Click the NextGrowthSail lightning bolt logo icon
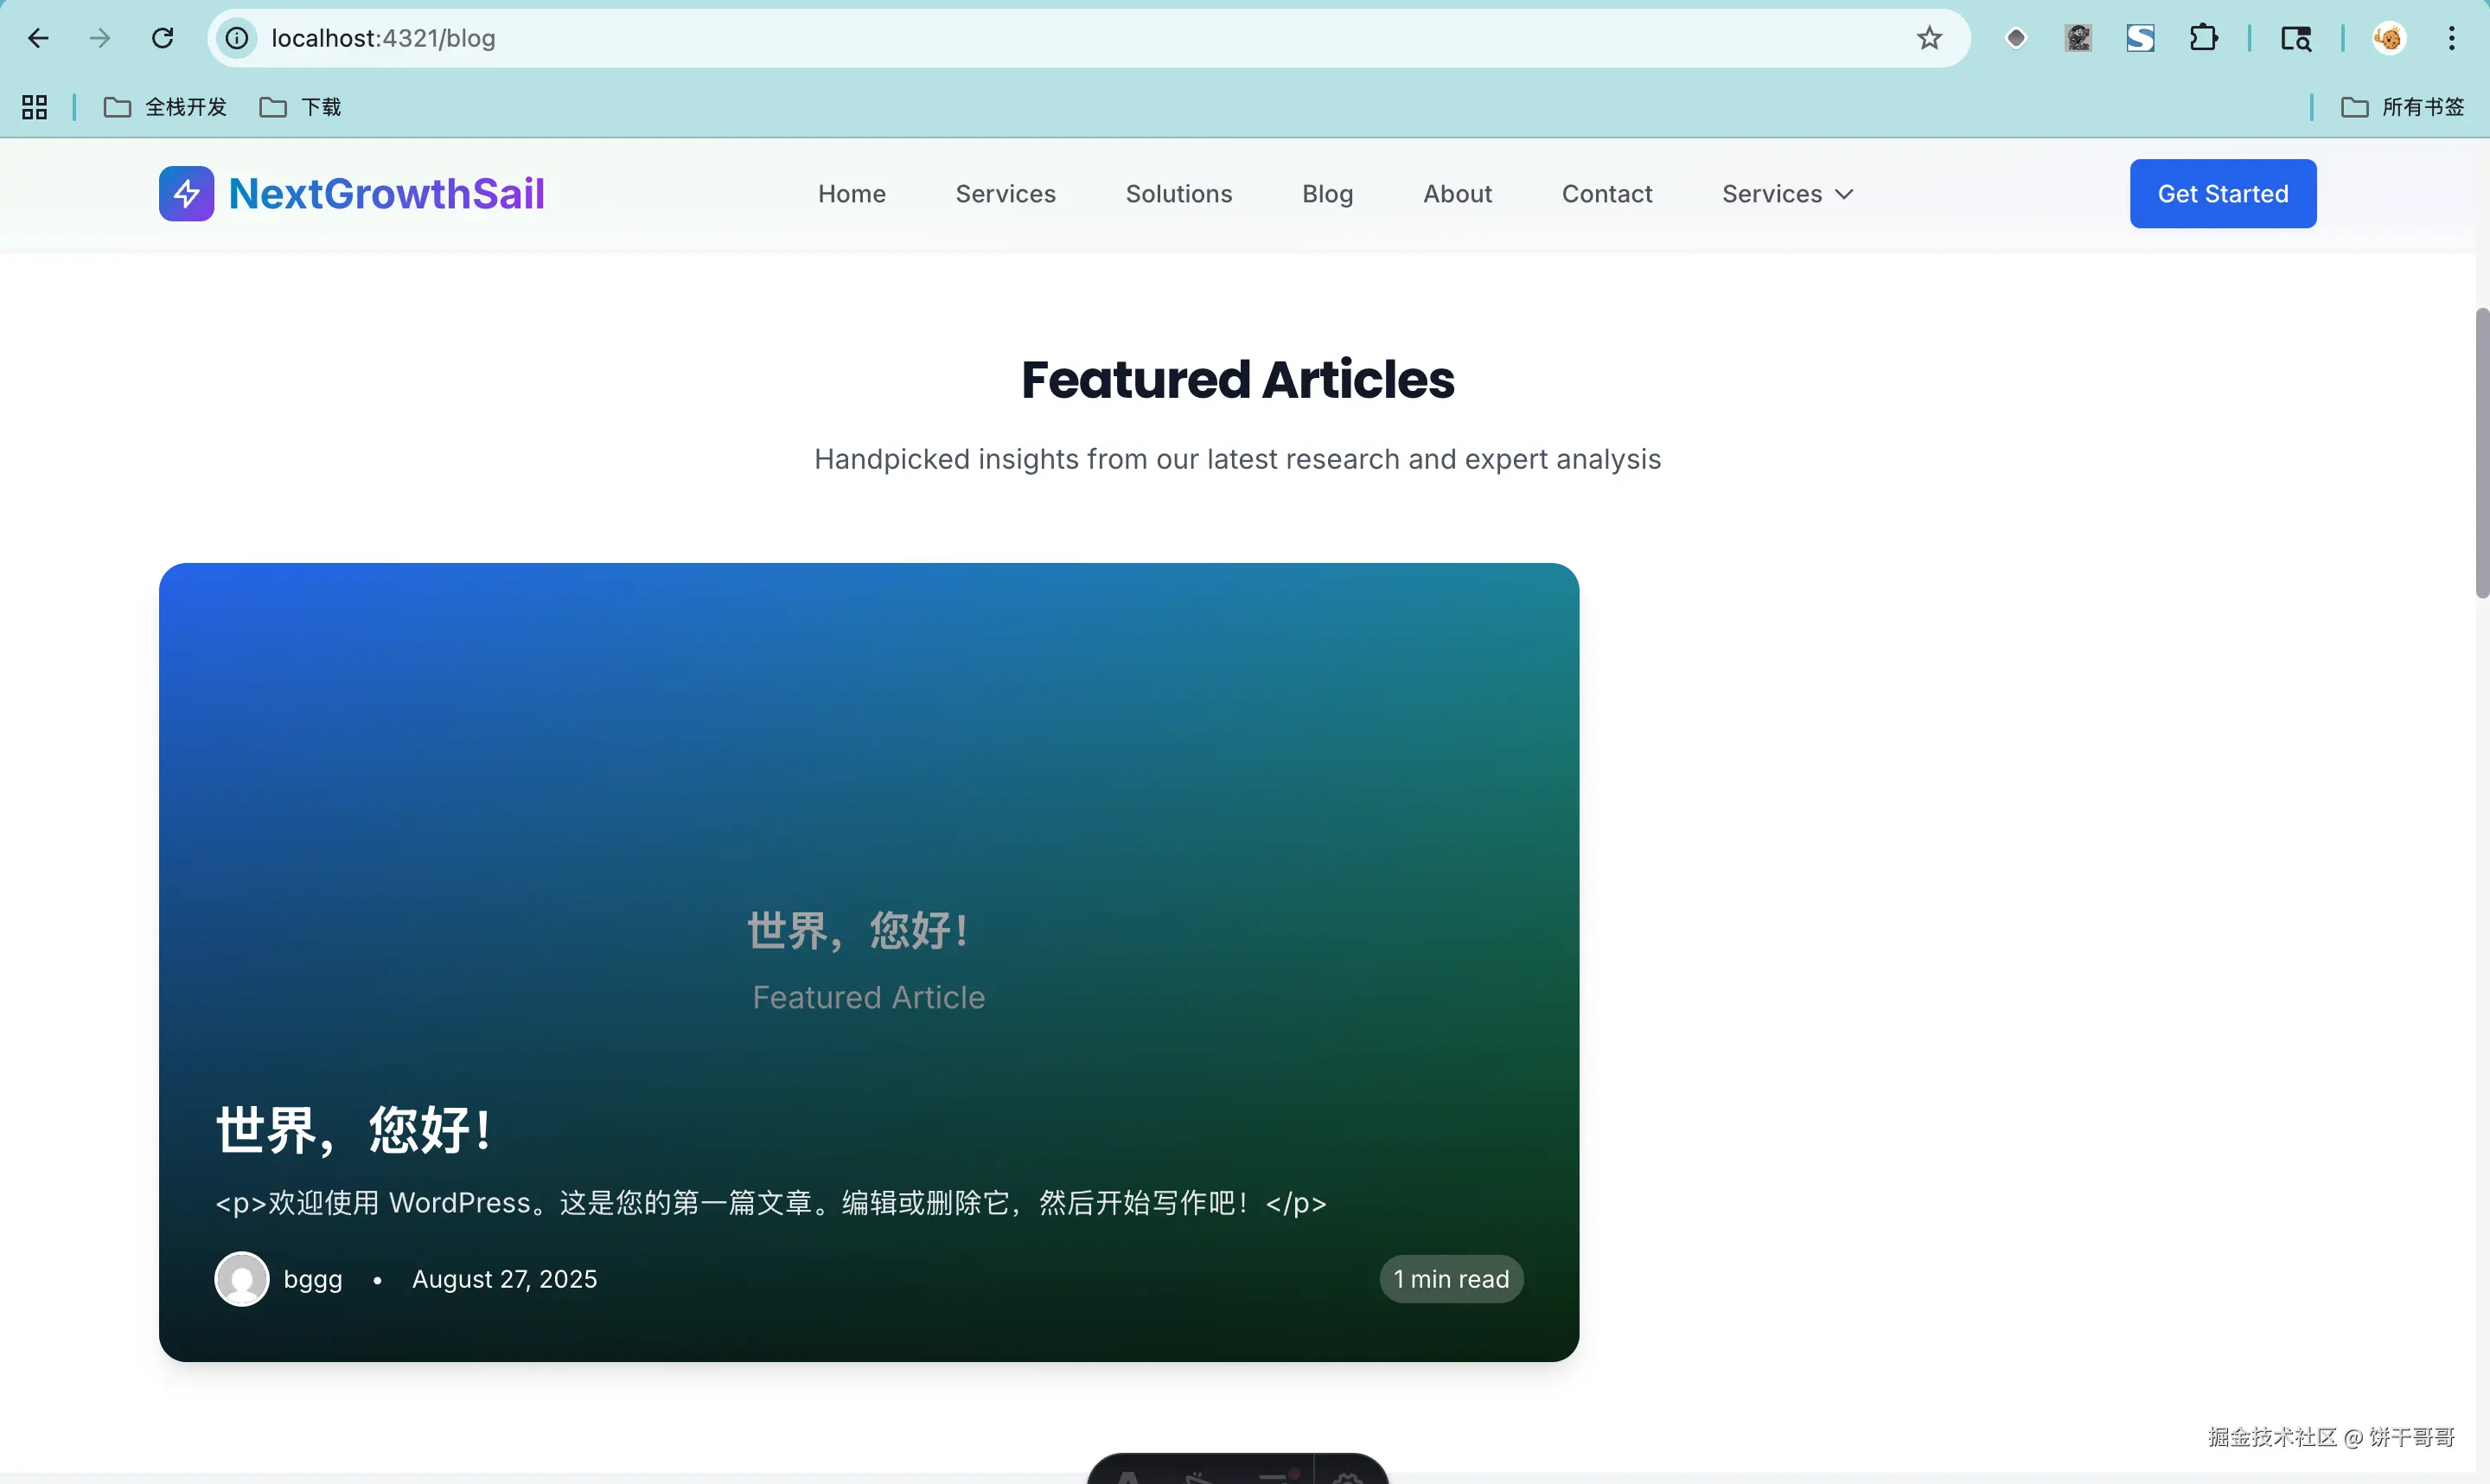This screenshot has height=1484, width=2490. tap(186, 193)
